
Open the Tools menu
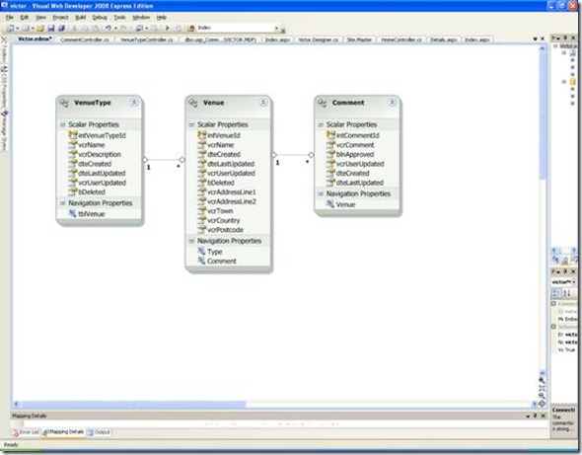119,18
